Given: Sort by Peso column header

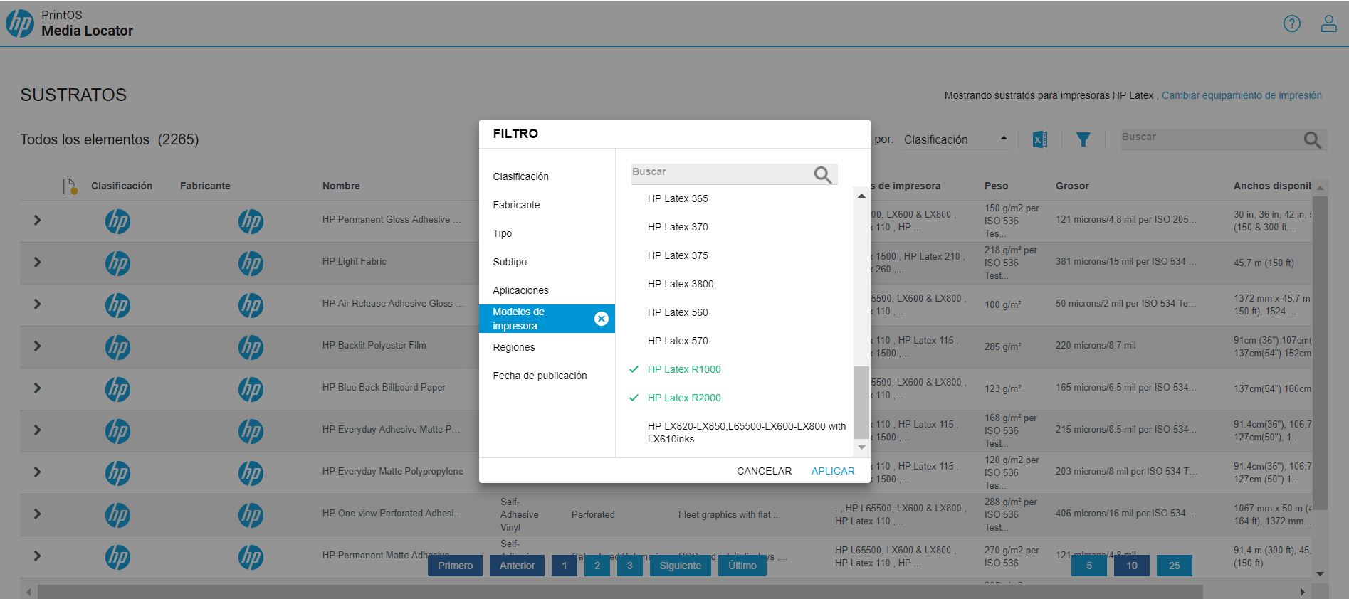Looking at the screenshot, I should click(996, 186).
